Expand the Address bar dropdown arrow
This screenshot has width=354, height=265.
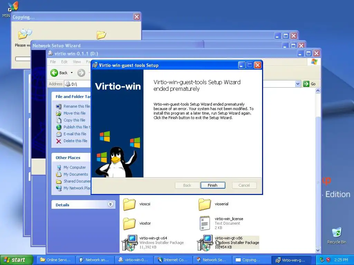pyautogui.click(x=298, y=84)
